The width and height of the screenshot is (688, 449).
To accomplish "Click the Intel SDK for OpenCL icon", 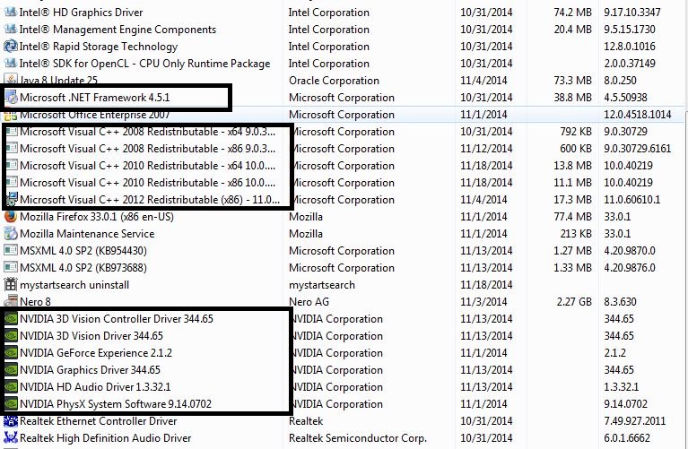I will pos(10,64).
